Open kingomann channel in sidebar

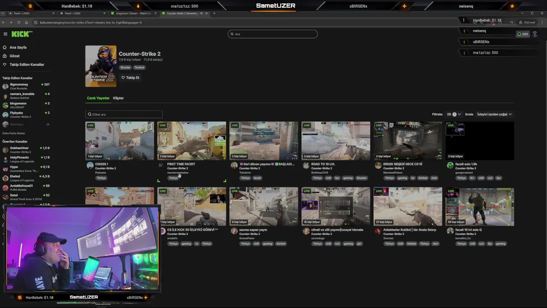pos(26,105)
